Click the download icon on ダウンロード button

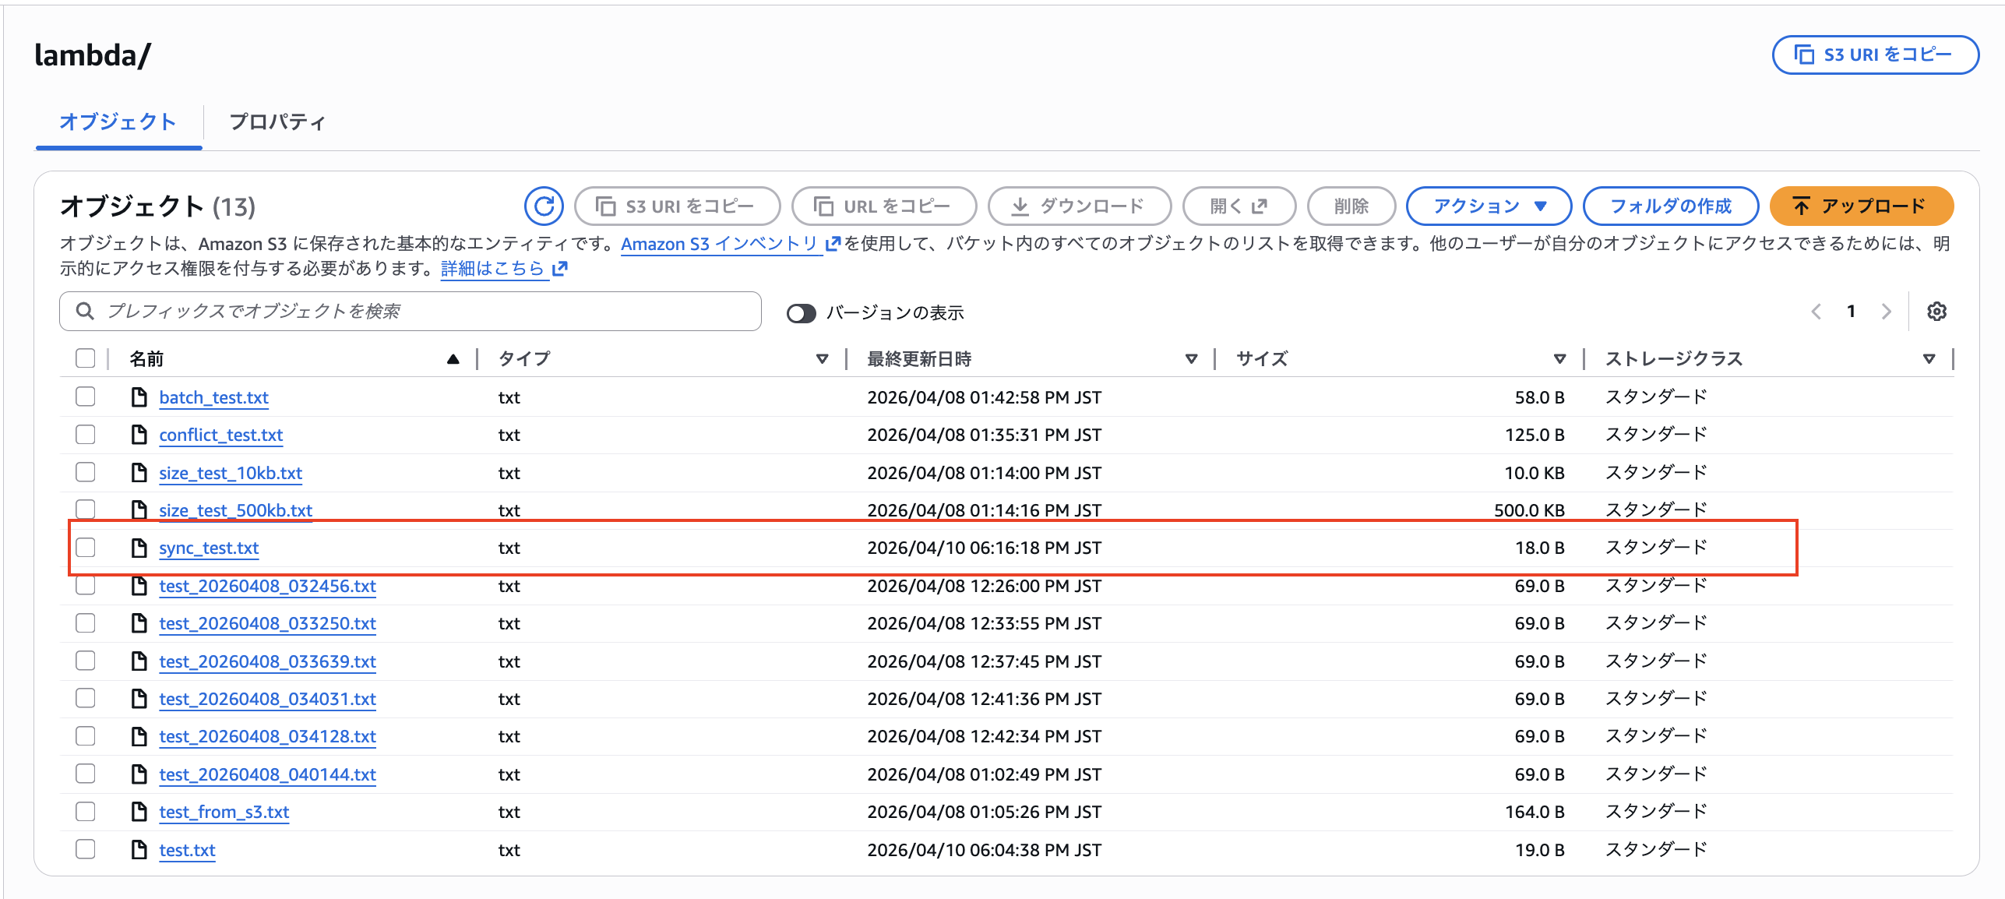click(x=1021, y=206)
